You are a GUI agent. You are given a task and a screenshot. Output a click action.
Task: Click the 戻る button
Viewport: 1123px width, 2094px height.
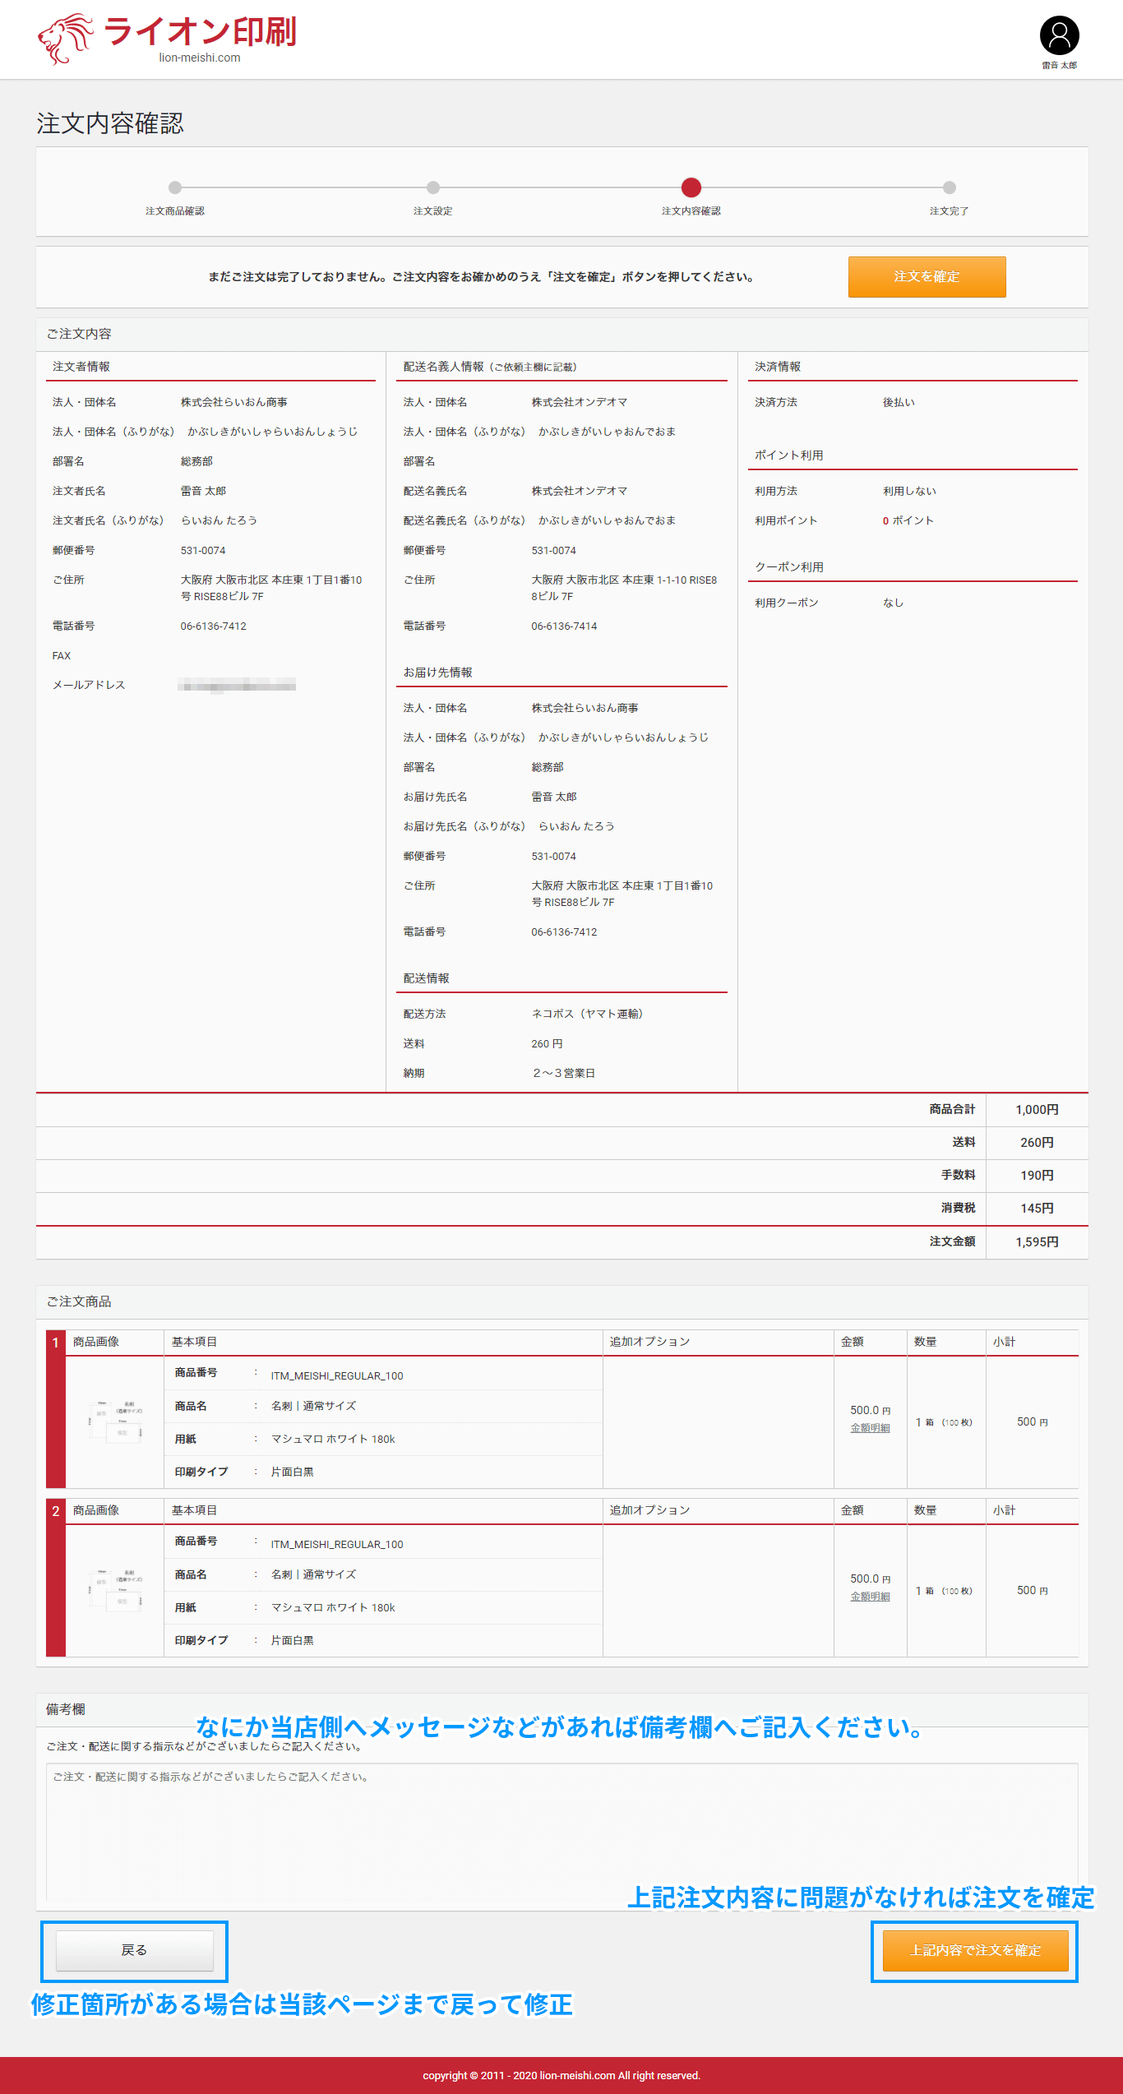pos(134,1950)
